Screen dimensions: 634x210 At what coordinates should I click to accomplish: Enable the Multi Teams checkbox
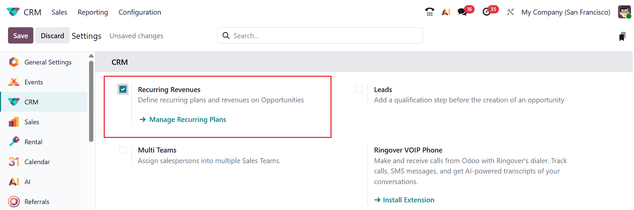click(123, 150)
